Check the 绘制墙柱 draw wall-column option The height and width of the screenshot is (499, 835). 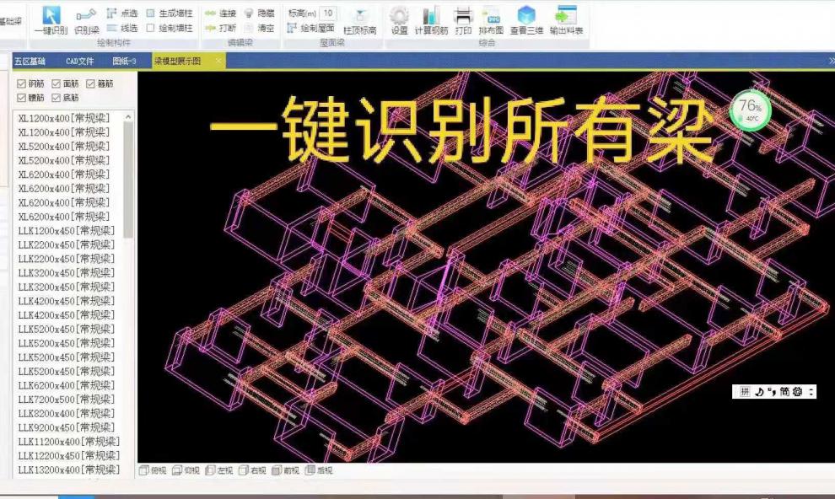152,25
